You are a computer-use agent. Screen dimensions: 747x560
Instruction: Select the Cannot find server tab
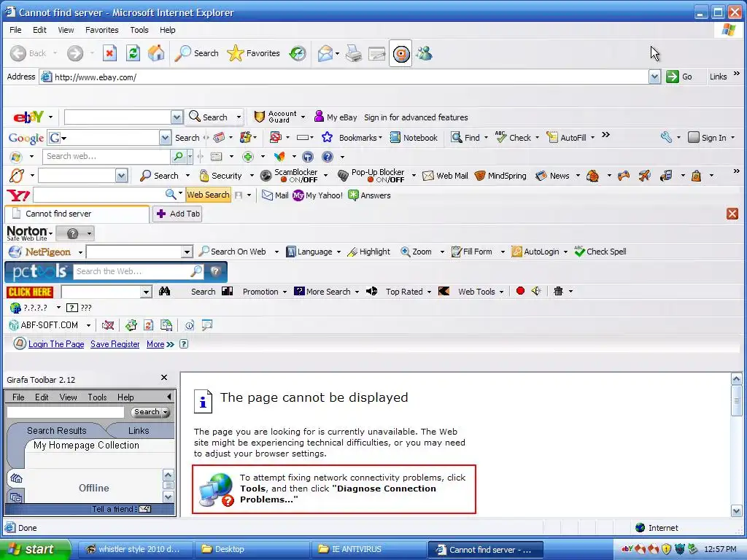(x=76, y=214)
